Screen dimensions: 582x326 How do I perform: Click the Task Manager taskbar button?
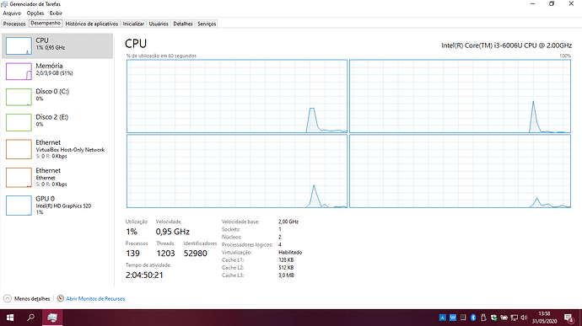[52, 318]
